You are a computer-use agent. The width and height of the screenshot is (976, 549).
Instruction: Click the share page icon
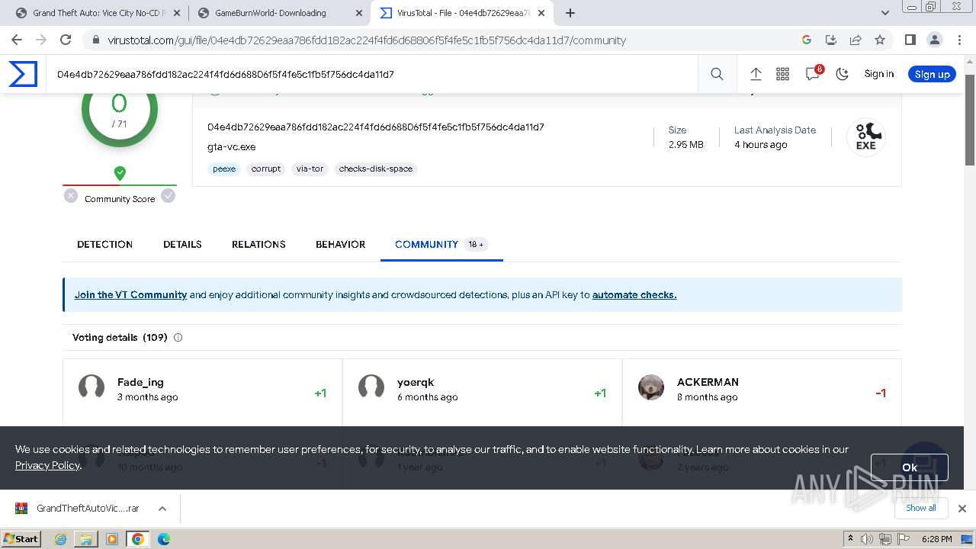point(856,40)
